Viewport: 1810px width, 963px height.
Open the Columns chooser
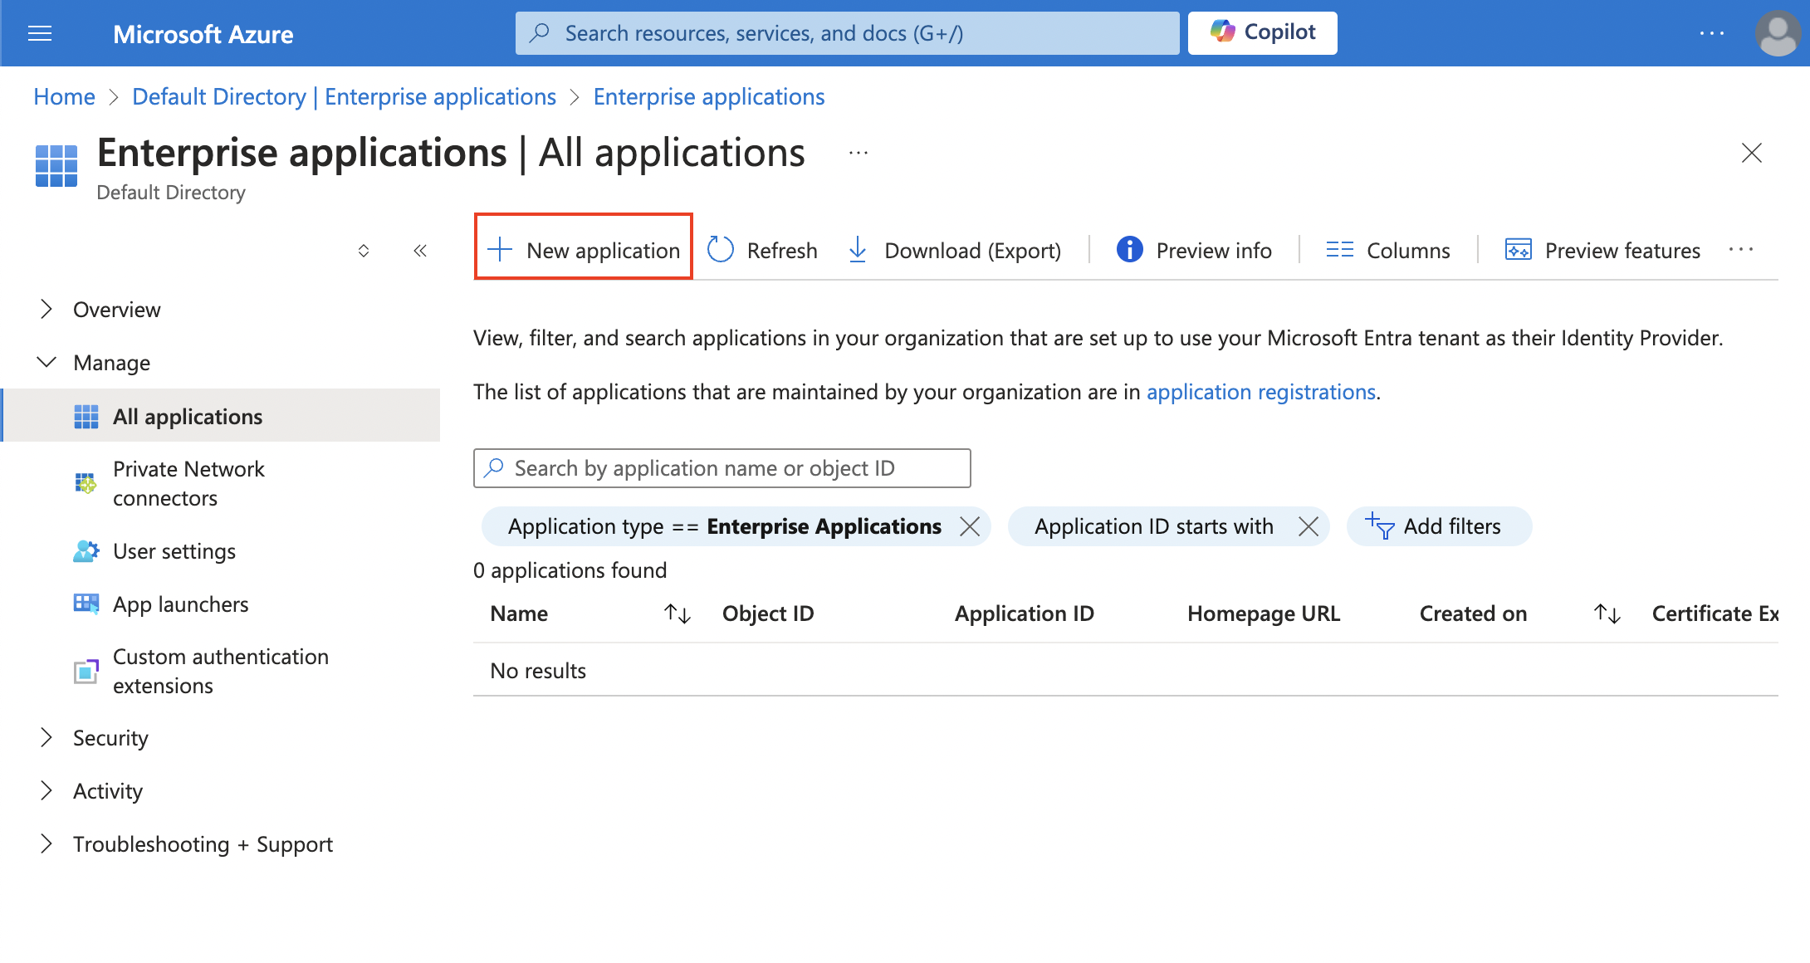[x=1387, y=250]
